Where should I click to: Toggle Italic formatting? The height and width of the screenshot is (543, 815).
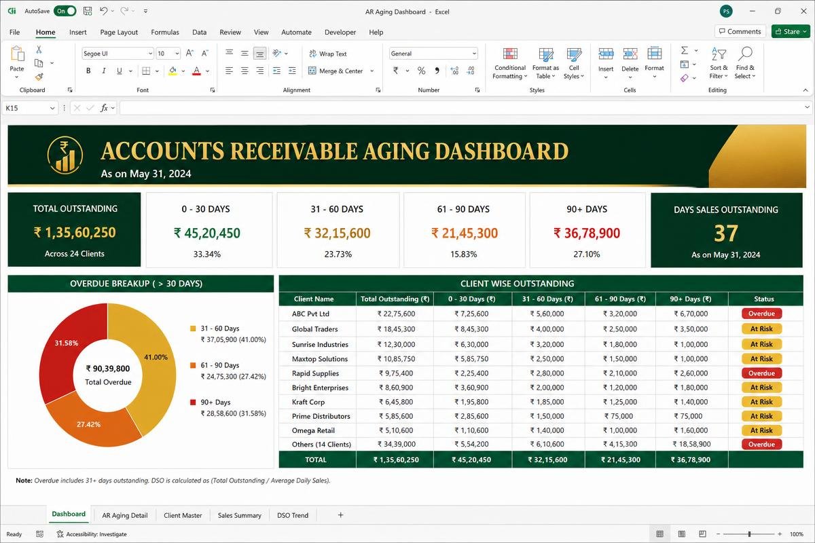pyautogui.click(x=104, y=71)
